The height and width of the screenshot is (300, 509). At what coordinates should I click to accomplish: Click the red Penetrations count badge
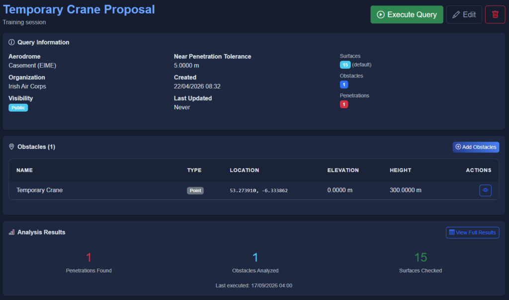344,104
